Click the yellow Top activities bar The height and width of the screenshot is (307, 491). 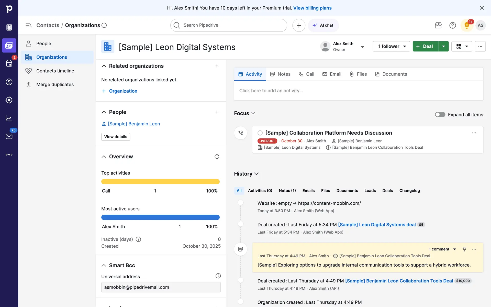click(x=160, y=182)
